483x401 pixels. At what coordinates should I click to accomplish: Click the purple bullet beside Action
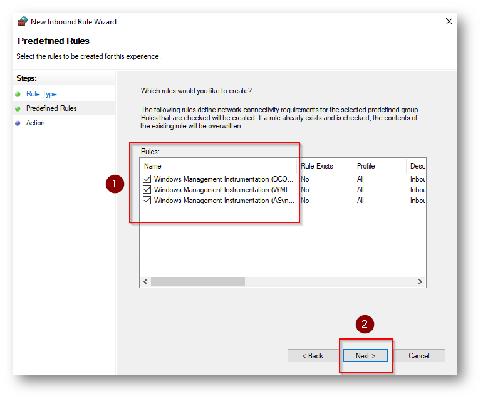18,123
